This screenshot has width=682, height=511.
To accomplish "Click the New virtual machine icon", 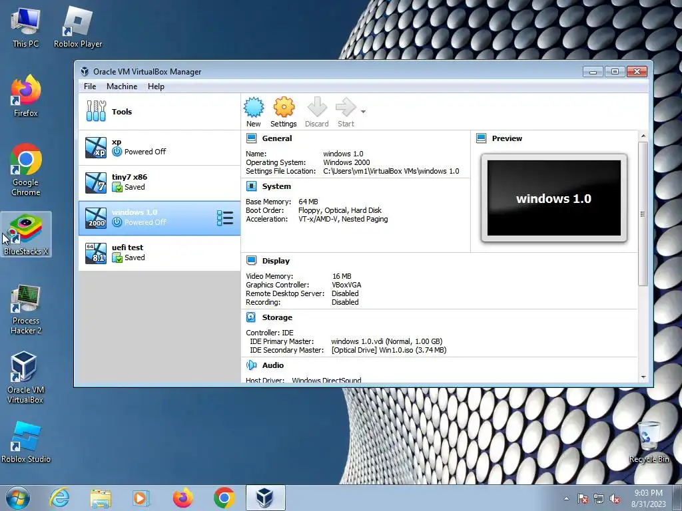I will click(254, 107).
